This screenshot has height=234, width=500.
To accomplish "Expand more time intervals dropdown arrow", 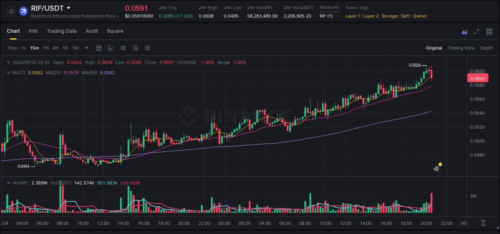I will (87, 48).
